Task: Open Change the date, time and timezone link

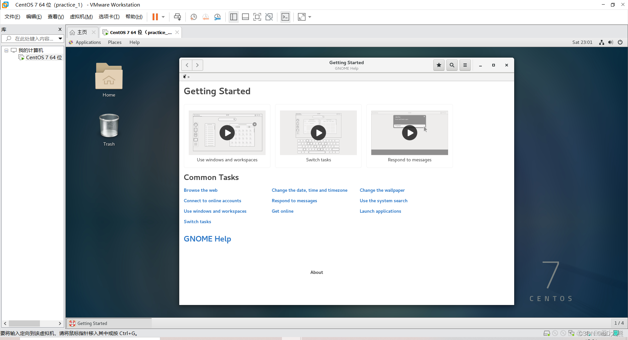Action: tap(309, 190)
